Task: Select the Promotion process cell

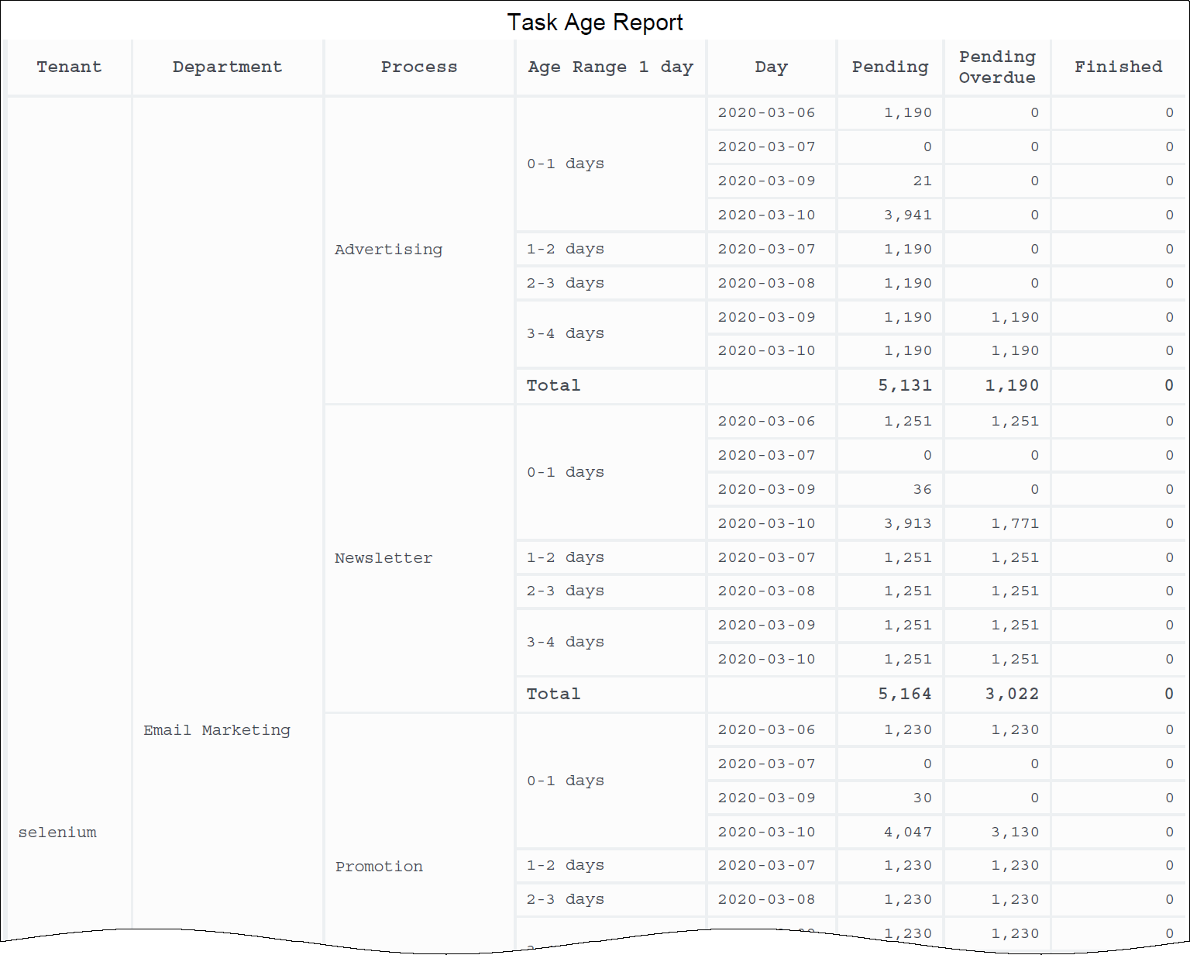Action: 379,867
